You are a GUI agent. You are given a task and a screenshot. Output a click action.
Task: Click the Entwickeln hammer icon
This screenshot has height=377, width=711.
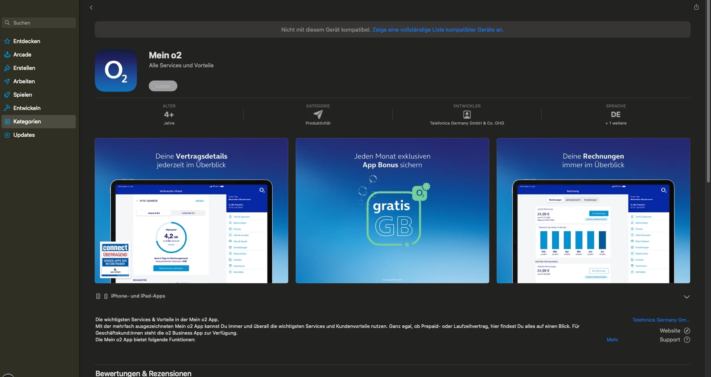[7, 108]
